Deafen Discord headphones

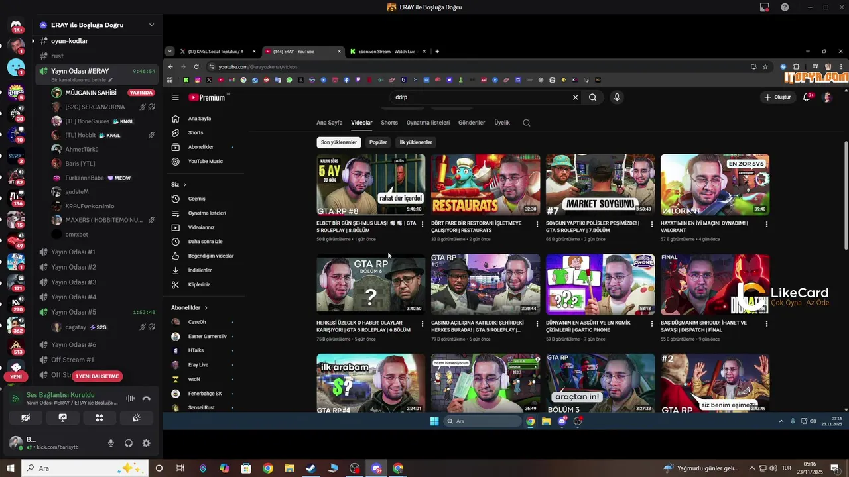[x=129, y=443]
